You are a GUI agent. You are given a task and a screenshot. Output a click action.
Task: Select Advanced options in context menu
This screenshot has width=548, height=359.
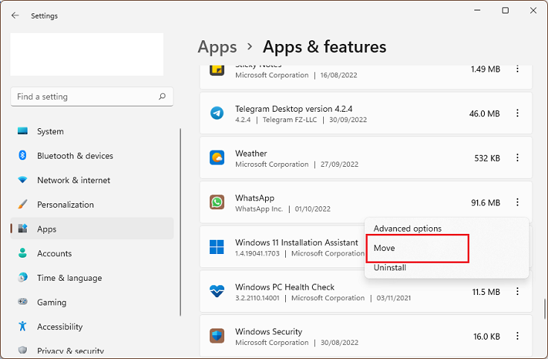pyautogui.click(x=407, y=229)
